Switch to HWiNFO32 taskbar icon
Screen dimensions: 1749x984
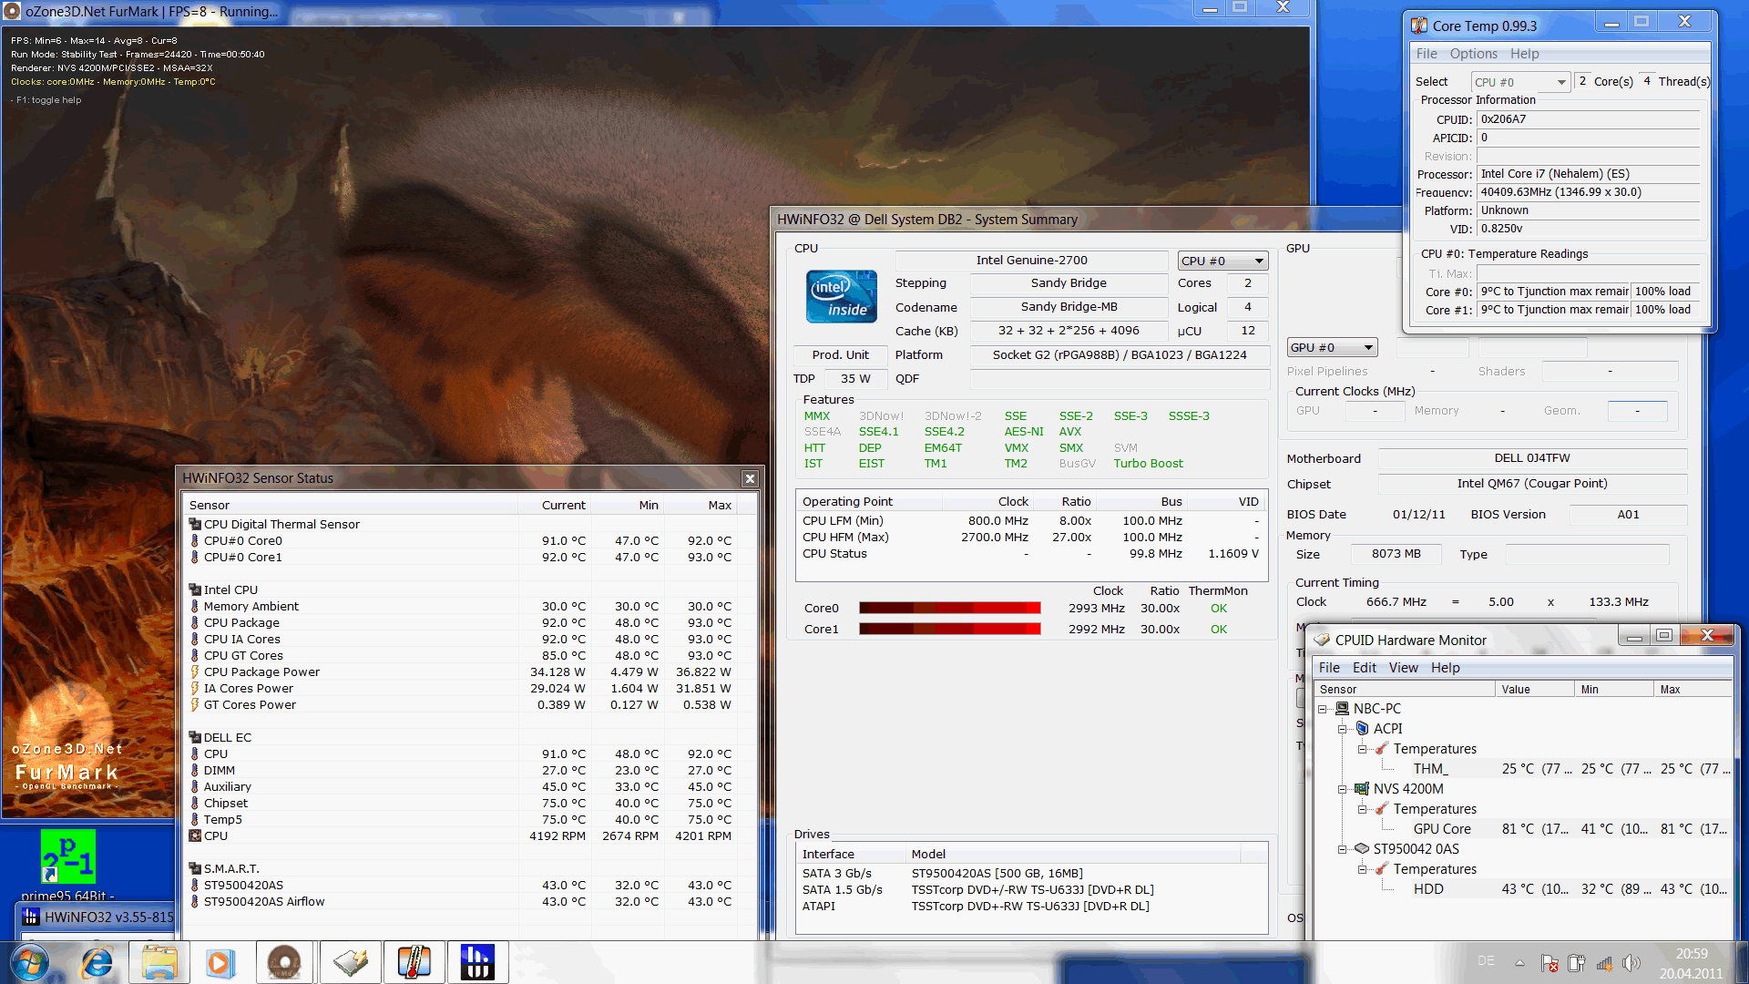click(x=477, y=962)
